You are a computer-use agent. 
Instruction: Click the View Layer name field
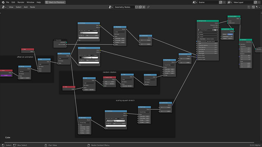[x=243, y=2]
